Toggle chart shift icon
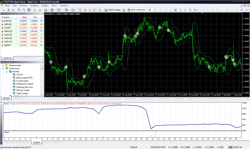The image size is (250, 149). (x=40, y=10)
